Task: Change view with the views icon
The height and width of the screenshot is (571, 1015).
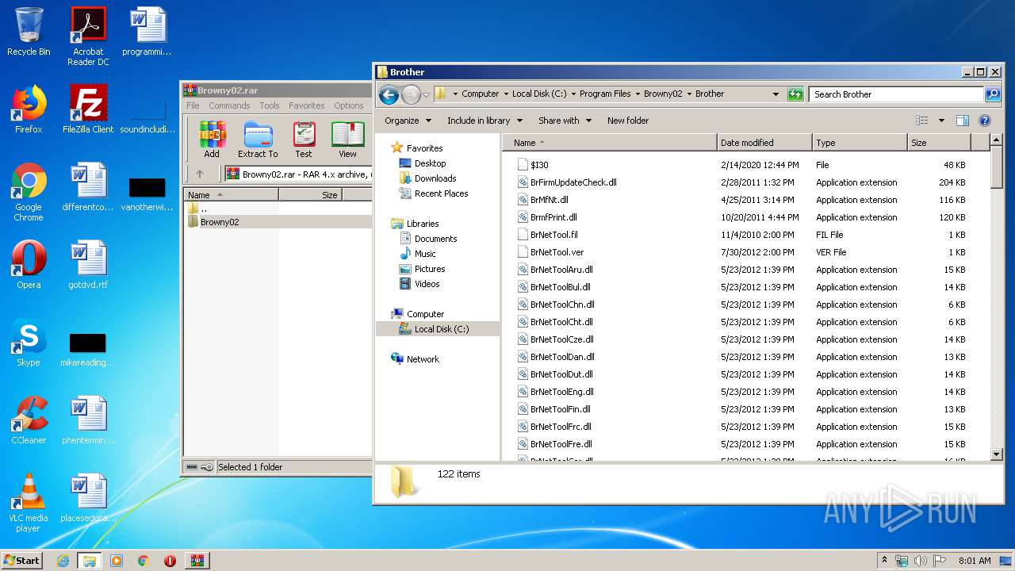Action: click(921, 121)
